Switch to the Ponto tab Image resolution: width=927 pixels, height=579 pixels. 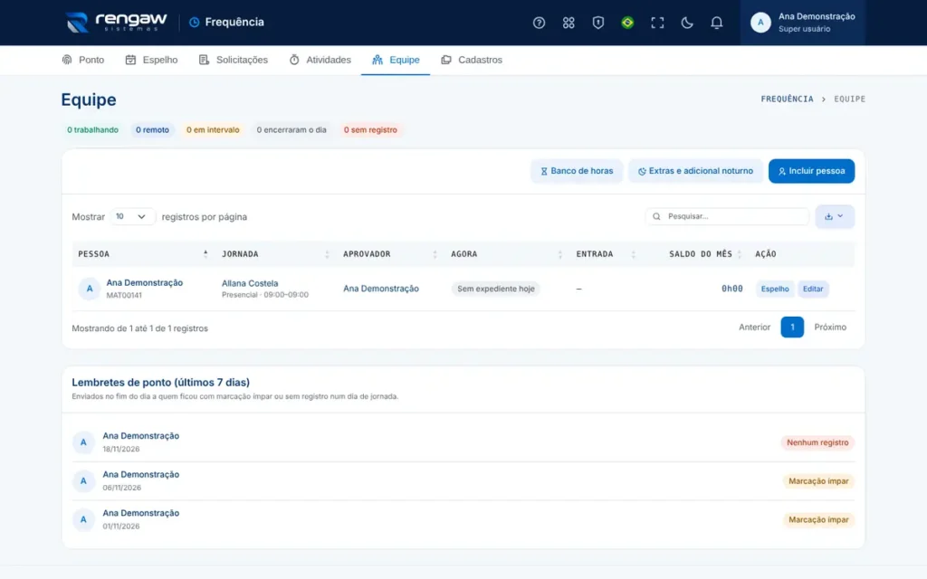(82, 60)
